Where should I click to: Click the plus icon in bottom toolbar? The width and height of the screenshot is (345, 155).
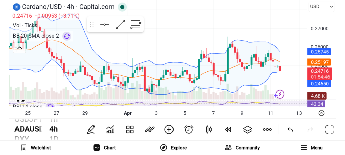(x=169, y=129)
